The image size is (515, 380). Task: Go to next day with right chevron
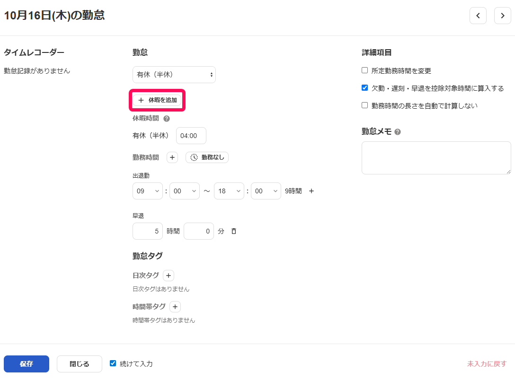(x=503, y=16)
